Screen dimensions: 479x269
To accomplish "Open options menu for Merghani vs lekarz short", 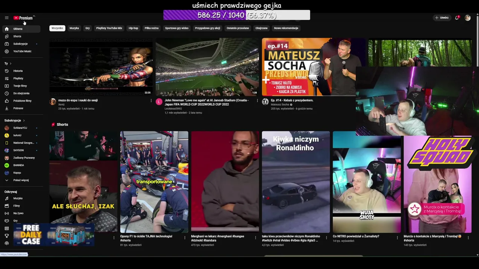I will (256, 237).
